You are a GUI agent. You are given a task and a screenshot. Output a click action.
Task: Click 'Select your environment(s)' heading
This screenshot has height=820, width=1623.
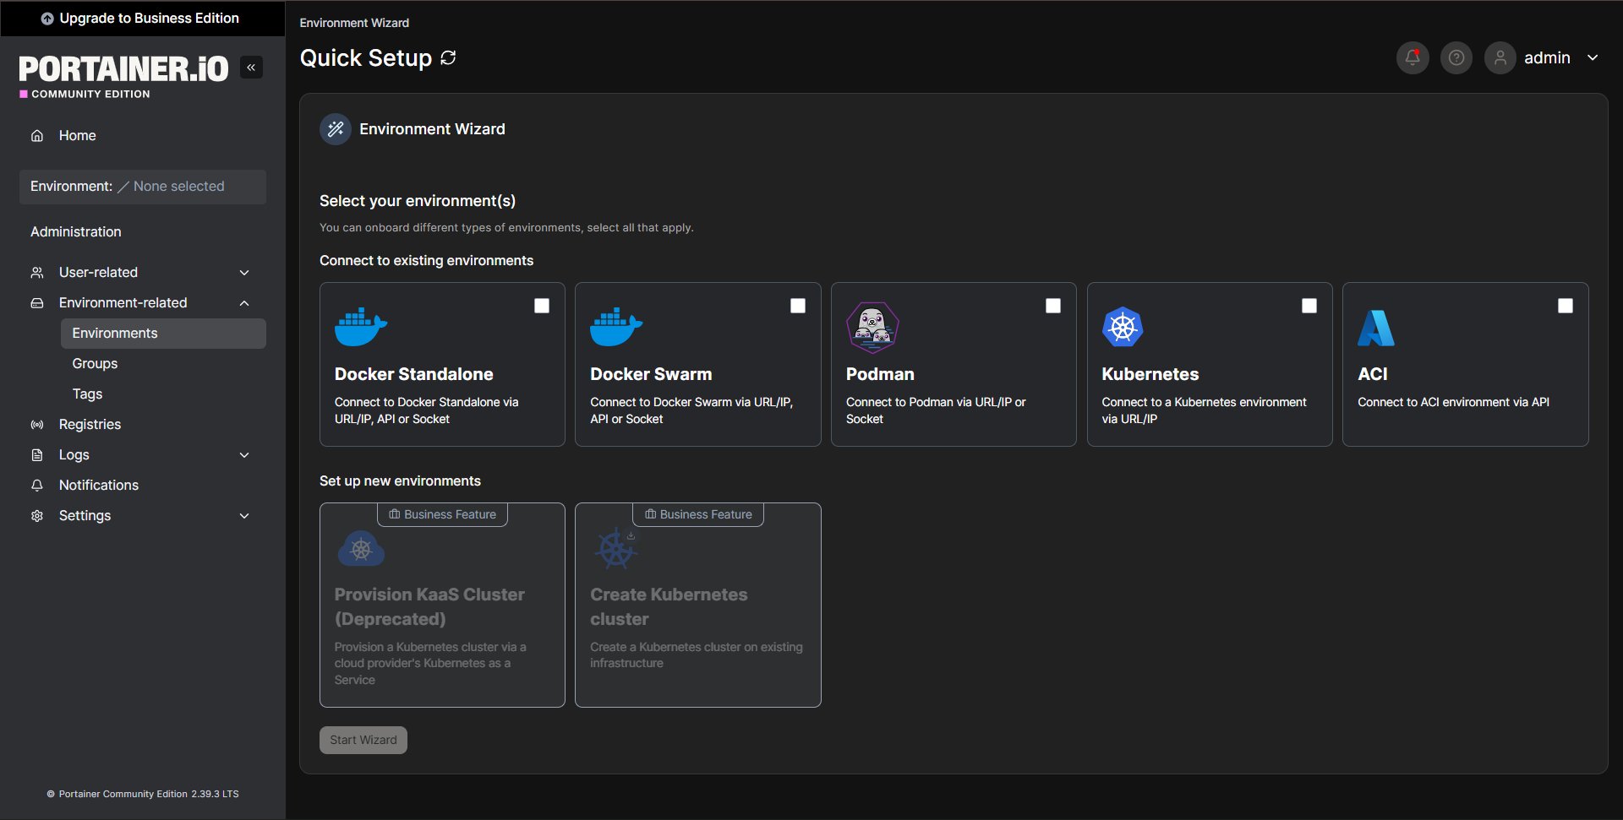click(418, 201)
